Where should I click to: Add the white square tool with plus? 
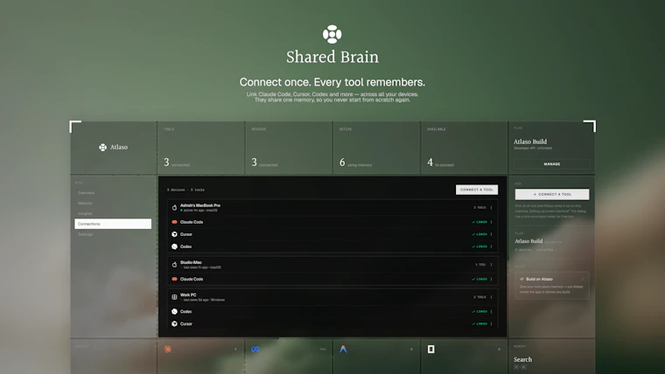499,349
